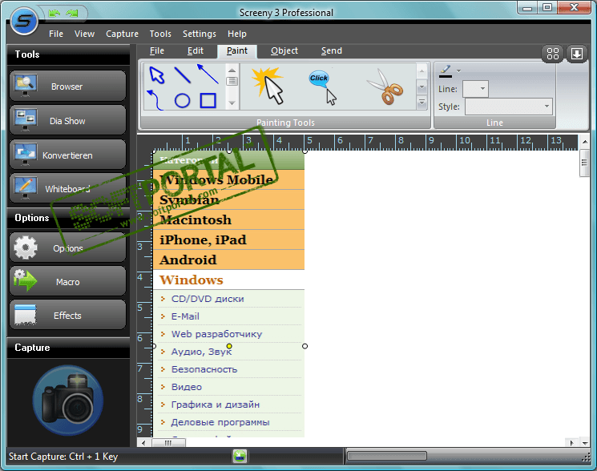
Task: Click the camera capture button
Action: pyautogui.click(x=68, y=401)
